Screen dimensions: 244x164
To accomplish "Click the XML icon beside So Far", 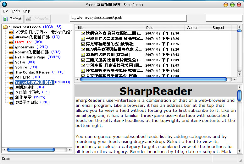I will [11, 62].
